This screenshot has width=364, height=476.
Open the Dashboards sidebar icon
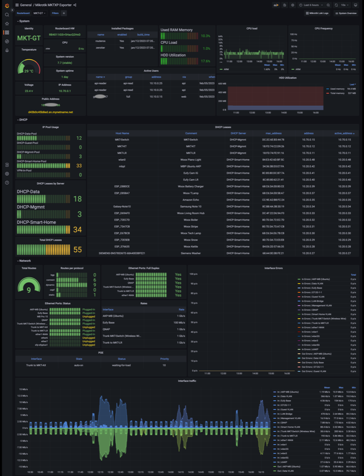tap(7, 32)
